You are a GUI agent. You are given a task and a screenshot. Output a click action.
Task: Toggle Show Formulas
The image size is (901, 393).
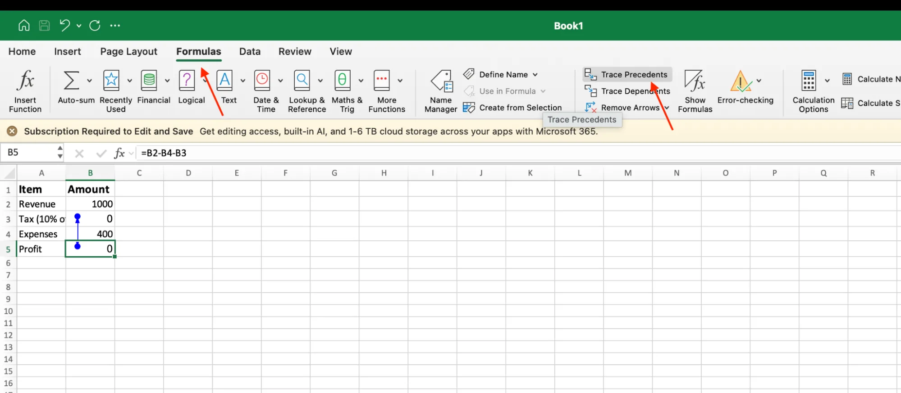[x=695, y=91]
